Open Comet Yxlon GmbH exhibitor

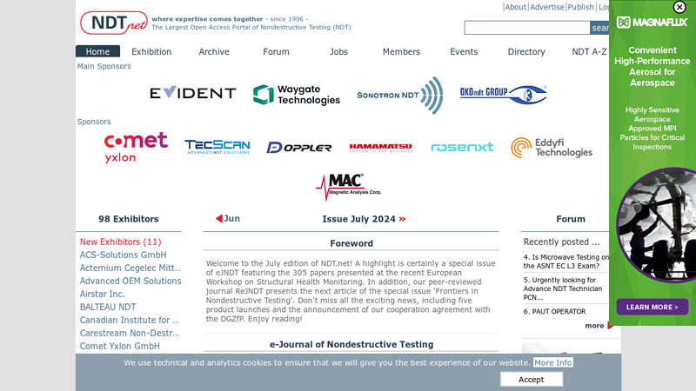[x=120, y=346]
